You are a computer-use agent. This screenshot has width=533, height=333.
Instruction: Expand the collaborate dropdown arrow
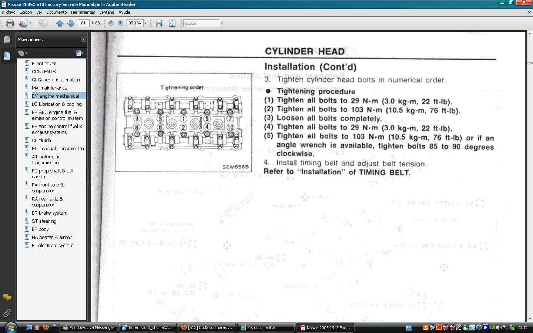(x=30, y=23)
